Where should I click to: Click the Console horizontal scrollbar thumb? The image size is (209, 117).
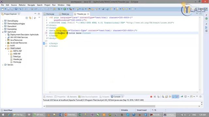point(100,106)
